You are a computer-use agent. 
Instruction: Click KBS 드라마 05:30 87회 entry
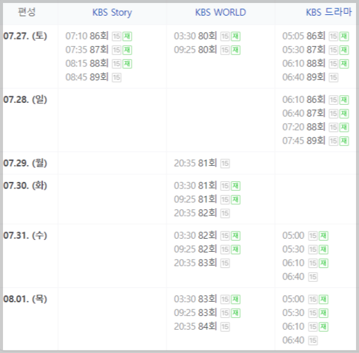point(304,50)
